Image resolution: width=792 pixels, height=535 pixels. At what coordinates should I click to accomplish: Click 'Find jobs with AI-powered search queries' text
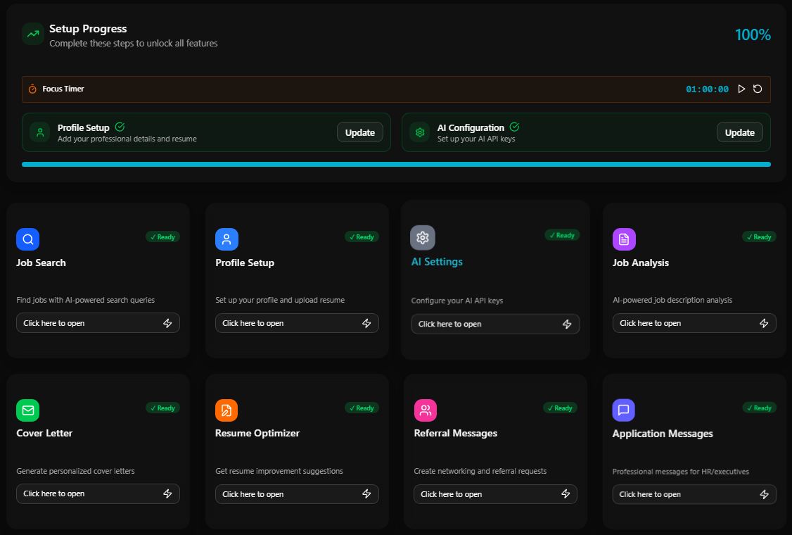(85, 300)
